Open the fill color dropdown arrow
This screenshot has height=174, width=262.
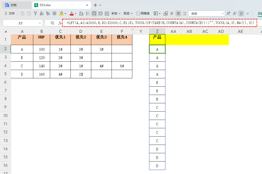click(x=65, y=14)
